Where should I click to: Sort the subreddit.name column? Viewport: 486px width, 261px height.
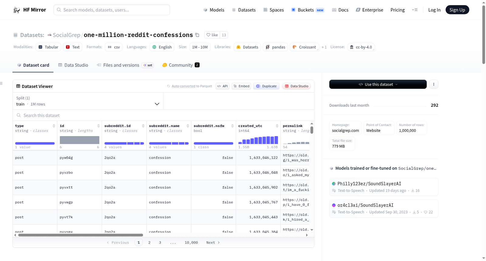[188, 126]
